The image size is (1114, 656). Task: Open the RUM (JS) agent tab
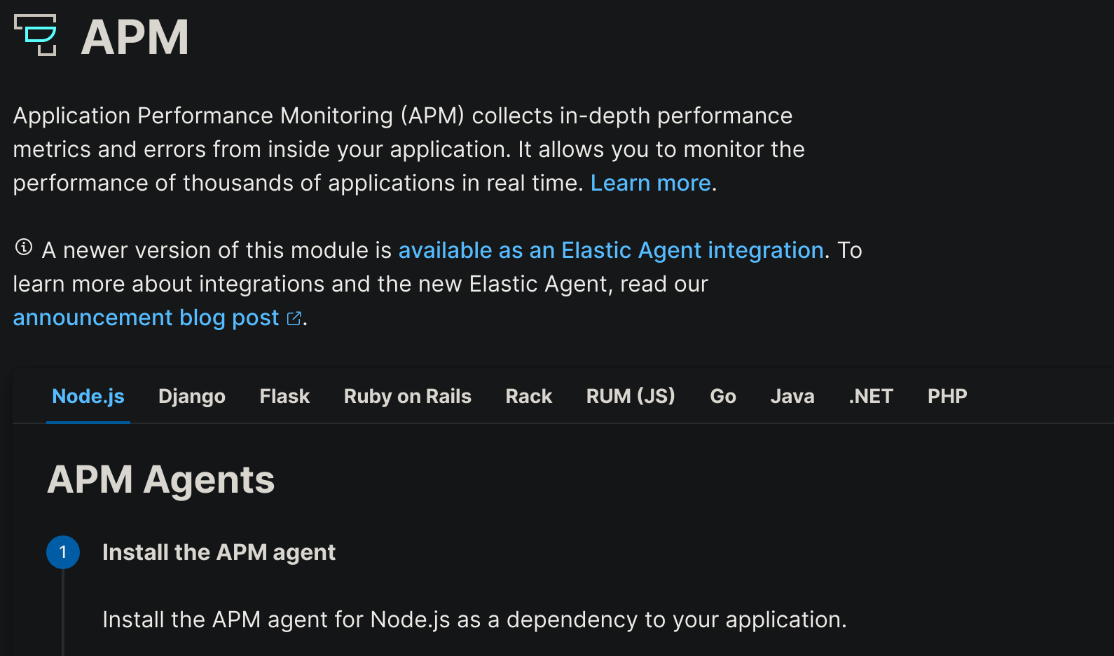[x=630, y=396]
